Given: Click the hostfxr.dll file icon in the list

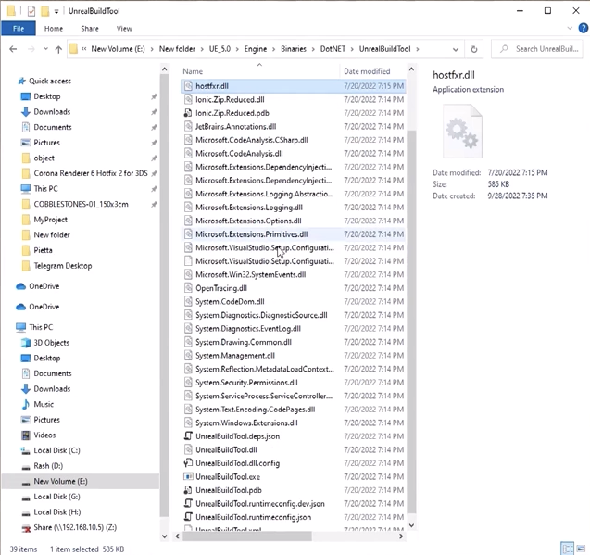Looking at the screenshot, I should (188, 86).
